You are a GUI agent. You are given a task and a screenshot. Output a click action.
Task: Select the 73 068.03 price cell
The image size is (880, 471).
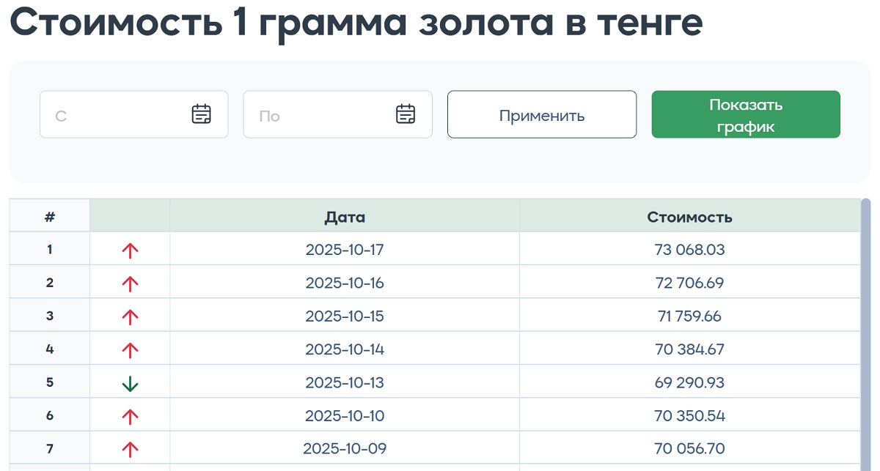point(689,250)
